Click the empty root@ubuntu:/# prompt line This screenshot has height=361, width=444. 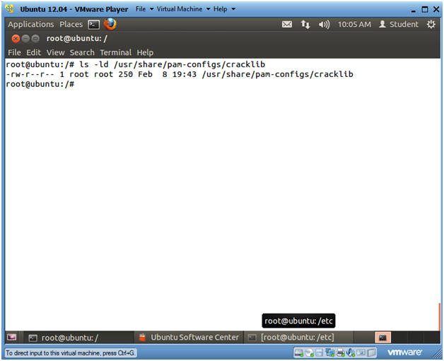(x=40, y=84)
